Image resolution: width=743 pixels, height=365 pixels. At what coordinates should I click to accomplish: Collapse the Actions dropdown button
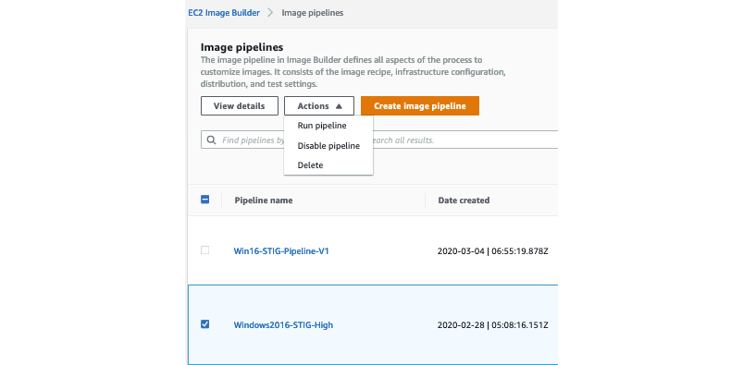point(319,106)
